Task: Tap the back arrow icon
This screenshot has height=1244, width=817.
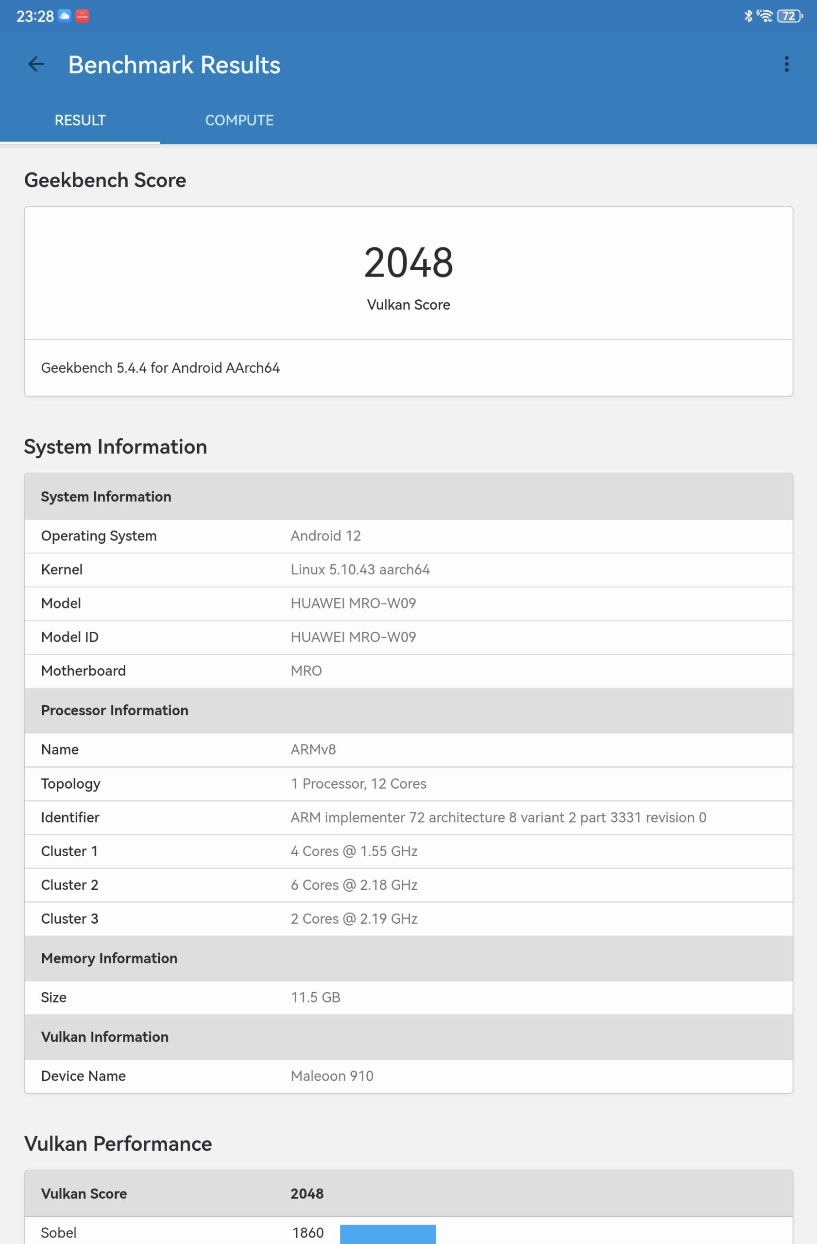Action: pos(36,64)
